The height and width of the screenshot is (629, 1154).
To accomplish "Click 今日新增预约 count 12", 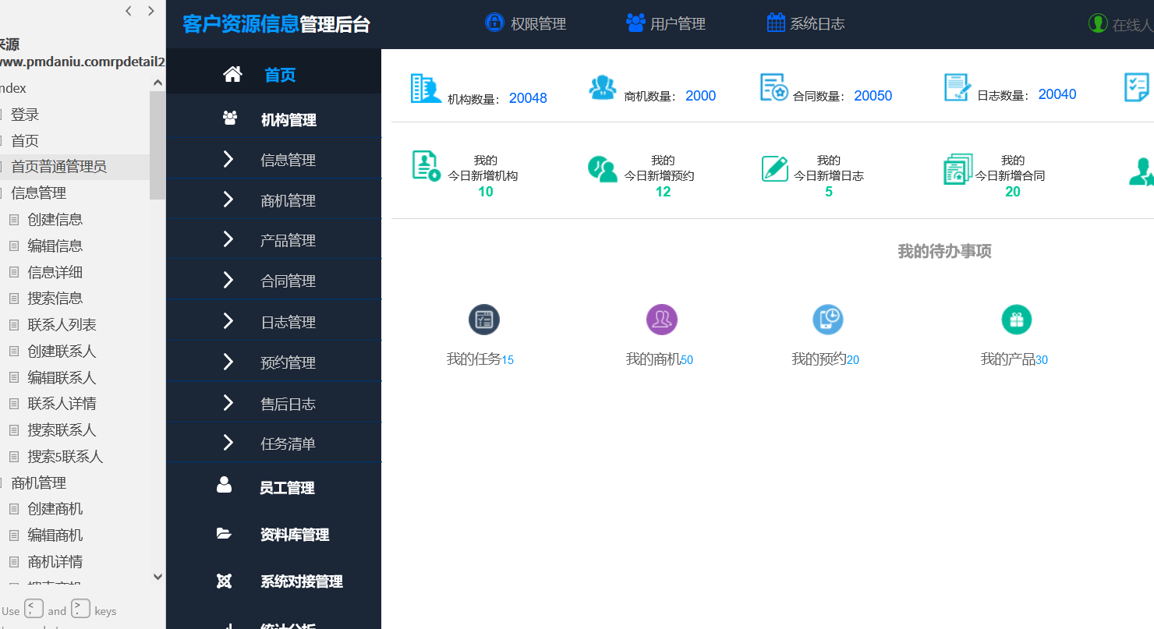I will click(x=663, y=192).
